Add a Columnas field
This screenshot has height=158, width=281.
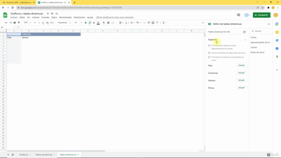(241, 73)
